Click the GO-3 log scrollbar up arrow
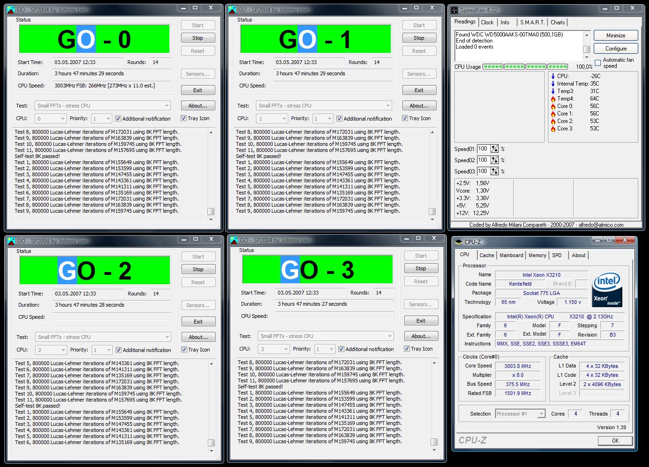649x467 pixels. 434,363
